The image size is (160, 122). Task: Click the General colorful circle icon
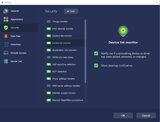coord(6,11)
